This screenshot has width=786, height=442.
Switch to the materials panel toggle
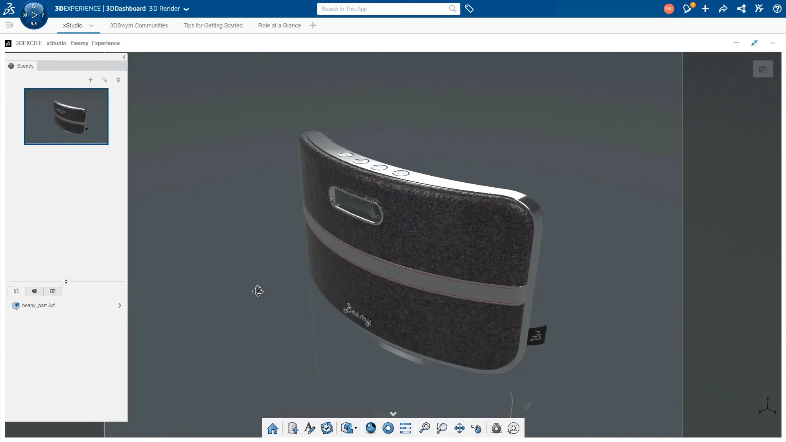click(34, 291)
